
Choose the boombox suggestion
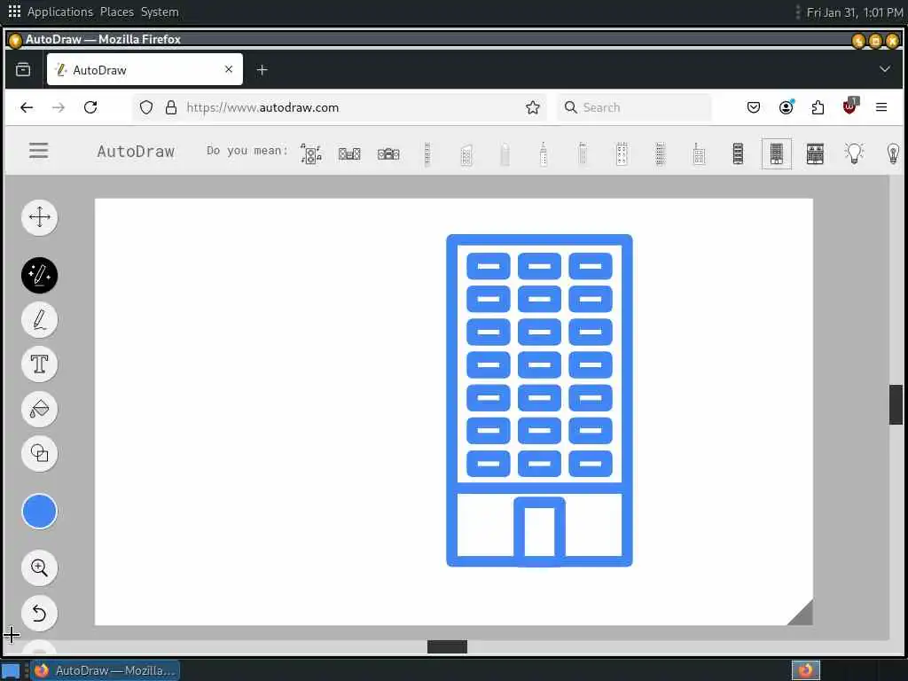point(388,154)
